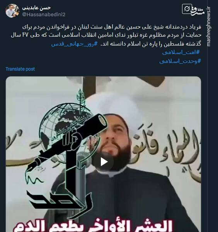The height and width of the screenshot is (232, 218).
Task: Click the tweet's first line of text
Action: 112,27
